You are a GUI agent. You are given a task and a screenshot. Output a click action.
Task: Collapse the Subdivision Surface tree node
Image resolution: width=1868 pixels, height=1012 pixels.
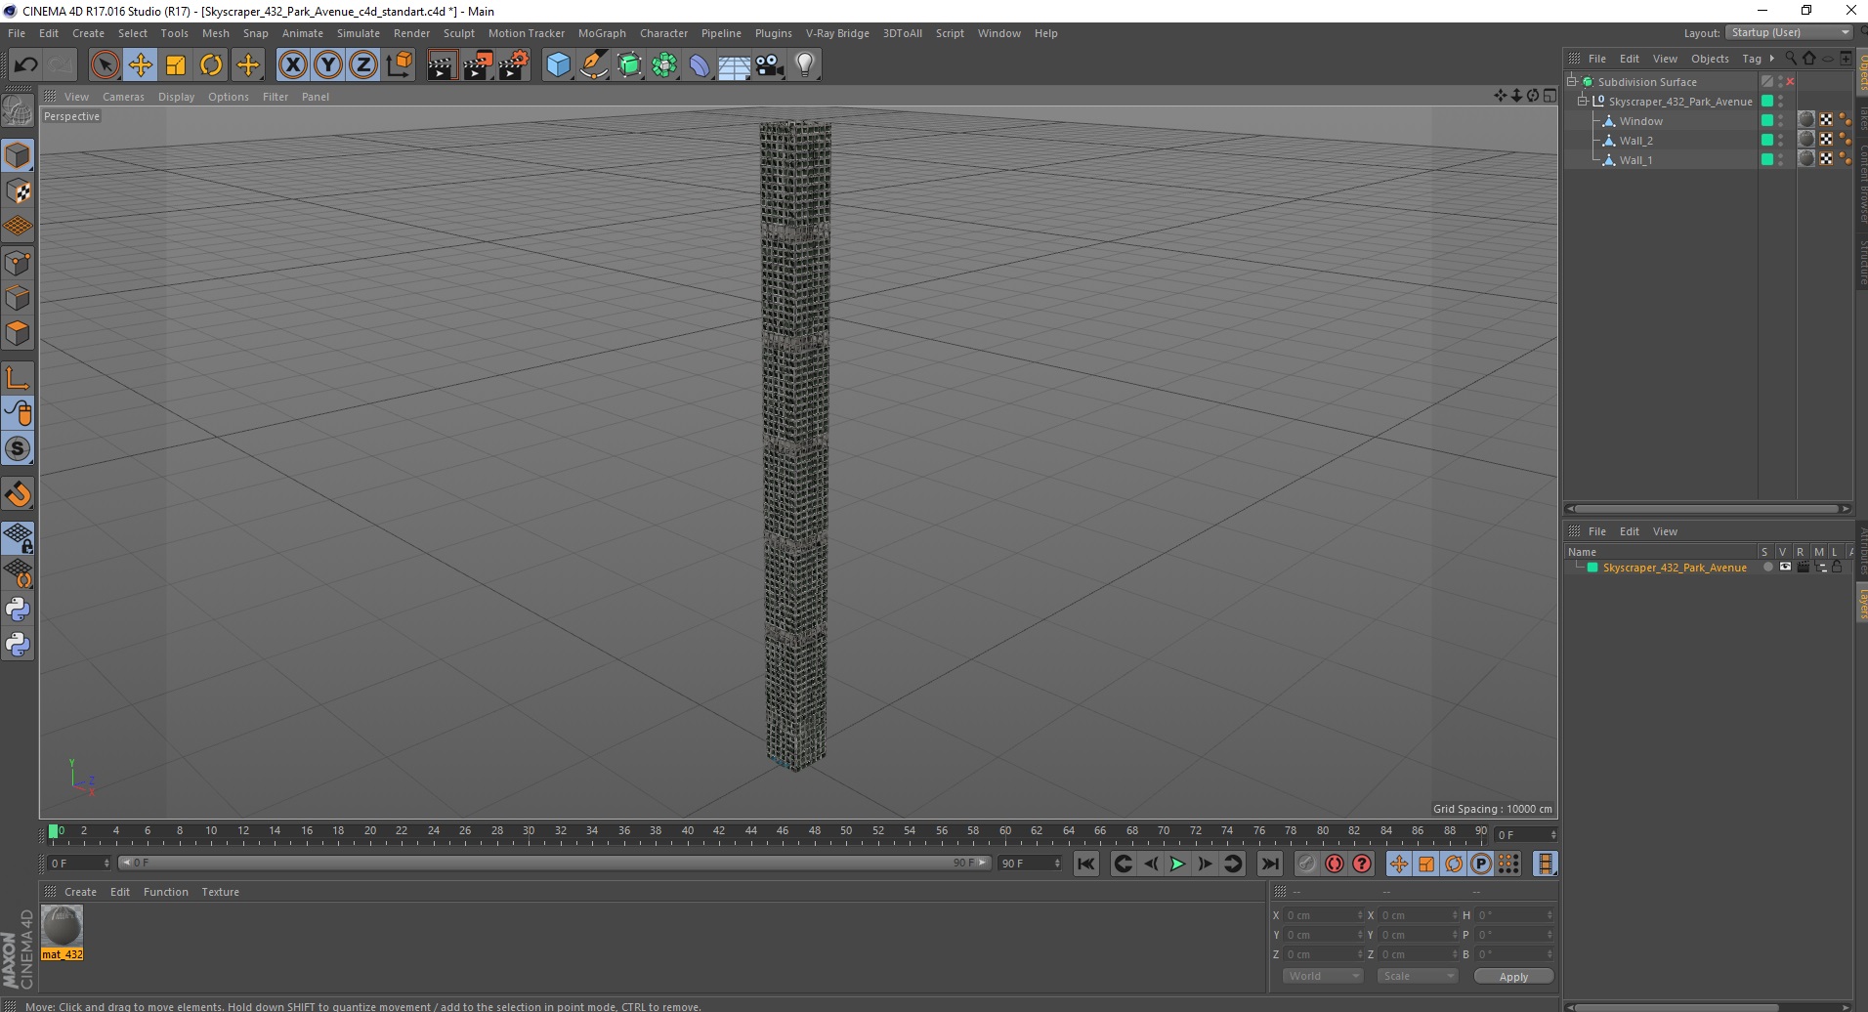pos(1572,81)
